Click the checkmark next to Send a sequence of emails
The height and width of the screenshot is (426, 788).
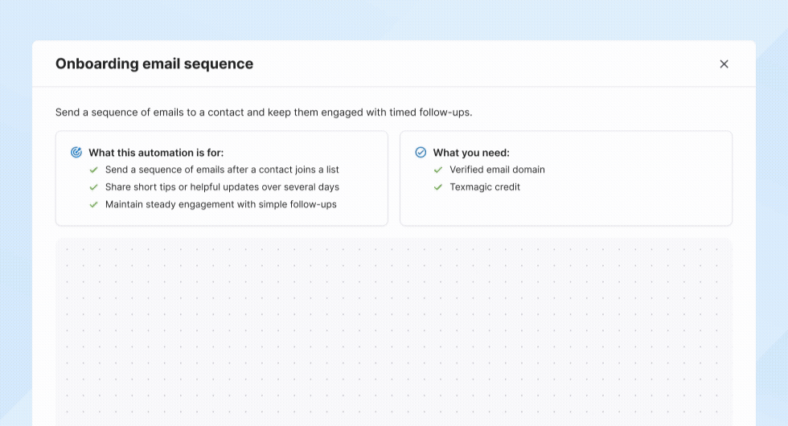click(x=94, y=170)
